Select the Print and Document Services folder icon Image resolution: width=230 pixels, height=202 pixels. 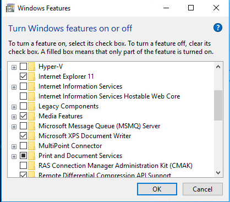(31, 156)
